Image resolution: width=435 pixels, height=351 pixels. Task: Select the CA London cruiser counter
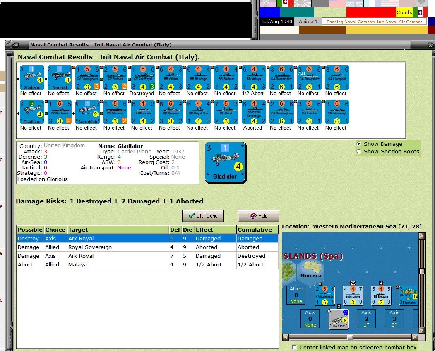309,112
